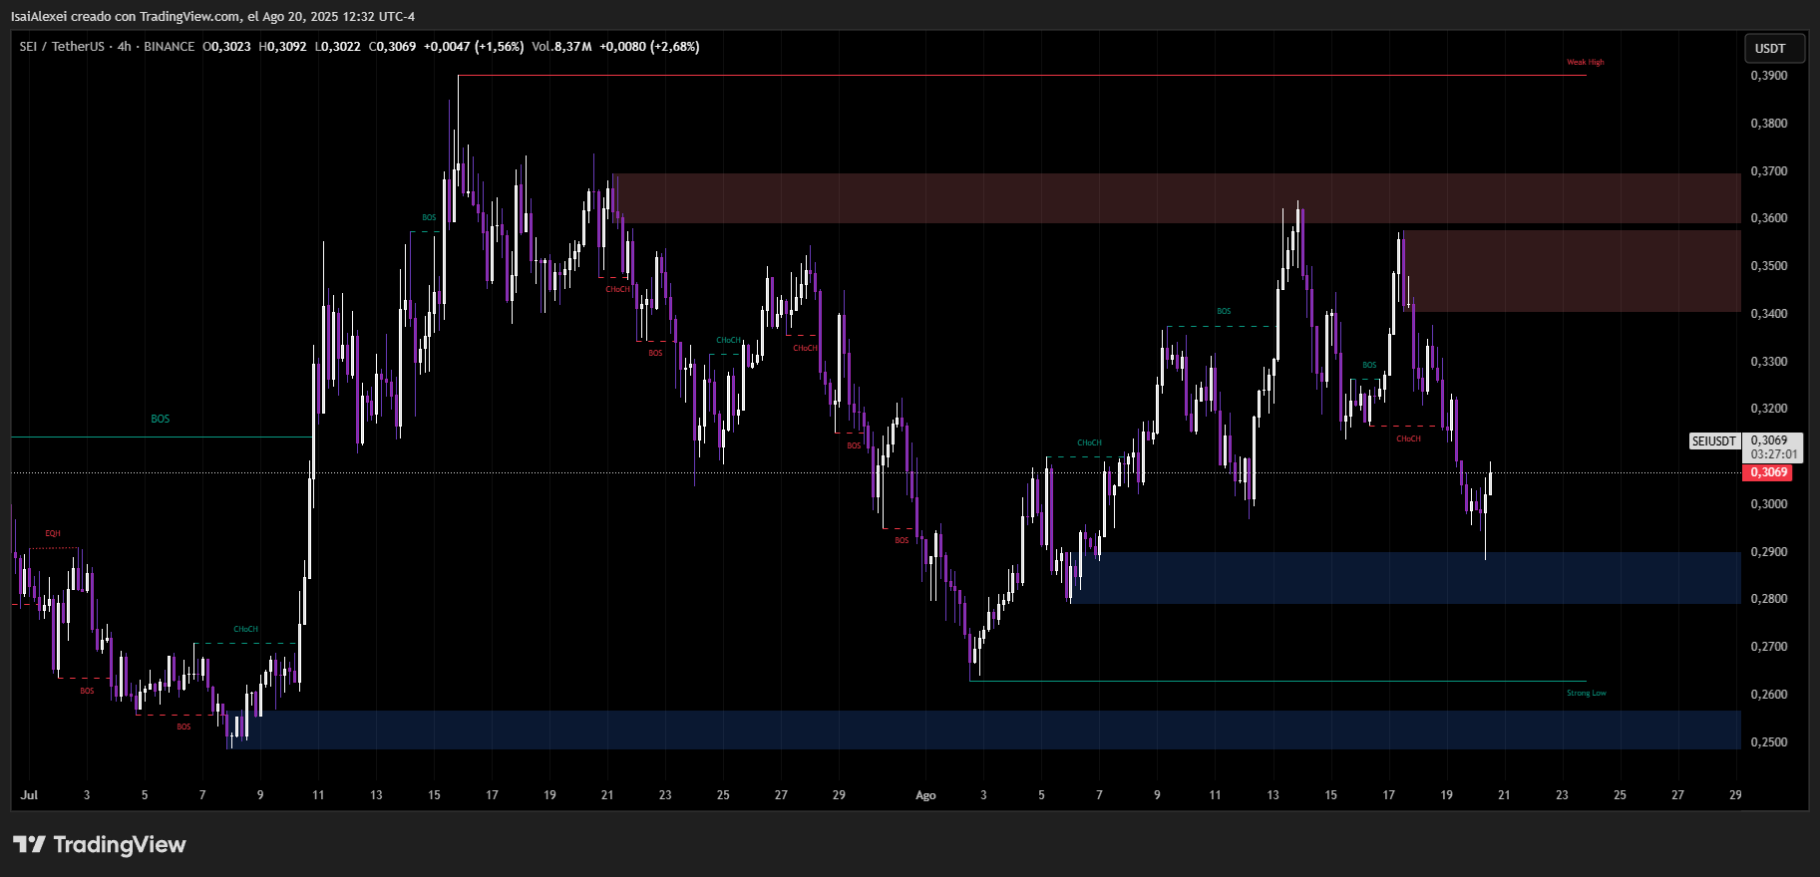Screen dimensions: 1820x877
Task: Click the BINANCE exchange label
Action: [x=169, y=47]
